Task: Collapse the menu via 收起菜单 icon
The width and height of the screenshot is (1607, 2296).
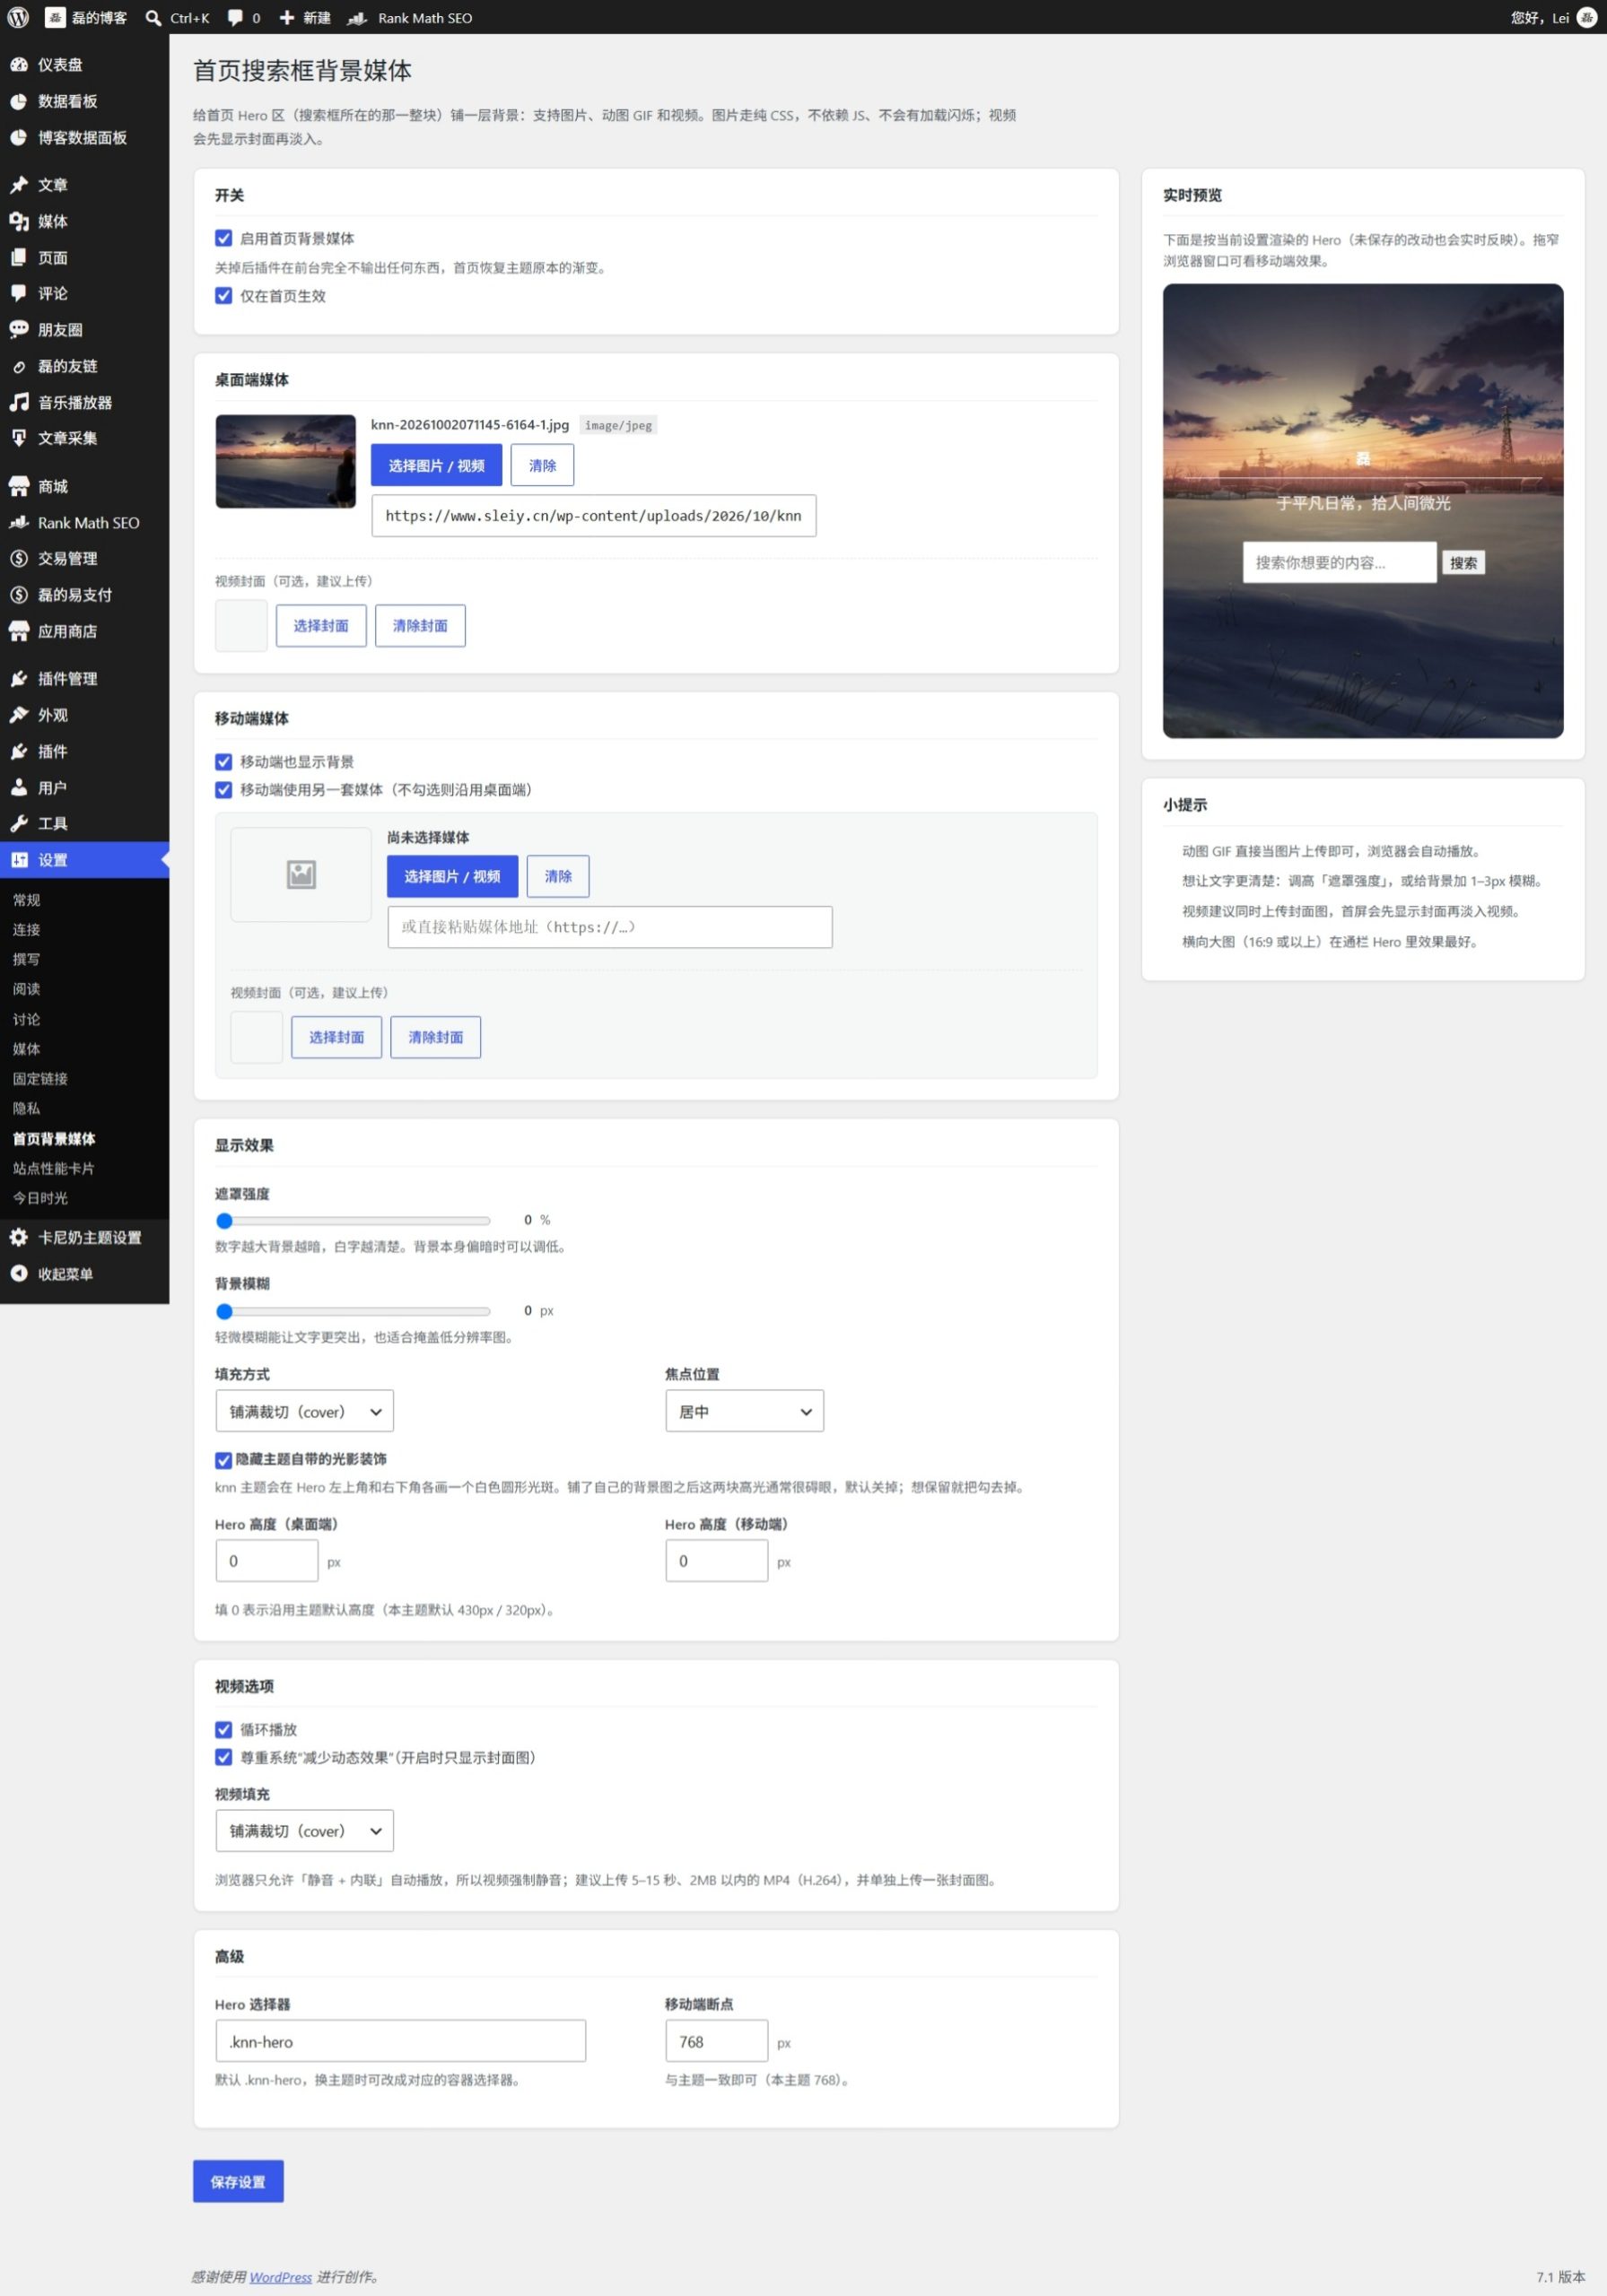Action: 19,1273
